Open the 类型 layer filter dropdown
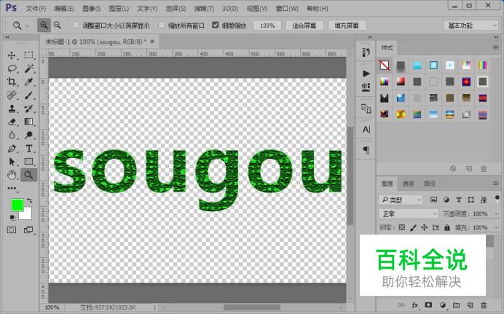Viewport: 504px width, 314px height. click(x=401, y=200)
